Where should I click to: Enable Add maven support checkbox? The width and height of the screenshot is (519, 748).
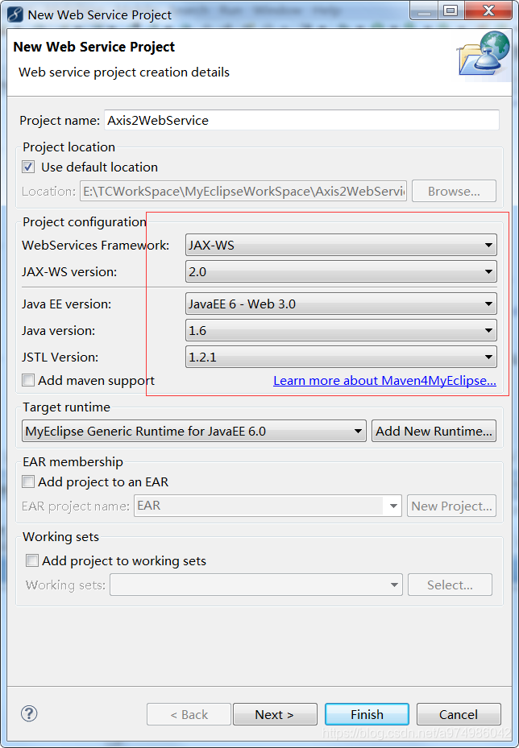coord(28,380)
